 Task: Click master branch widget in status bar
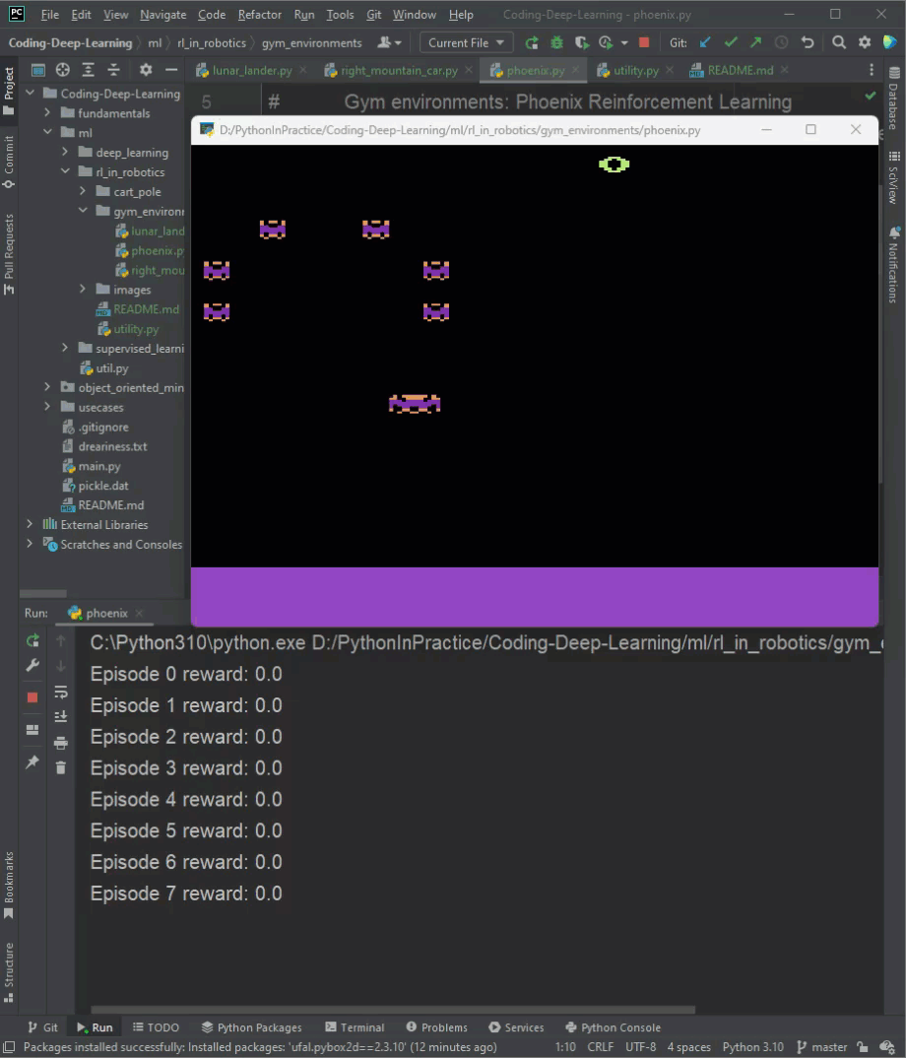coord(821,1047)
